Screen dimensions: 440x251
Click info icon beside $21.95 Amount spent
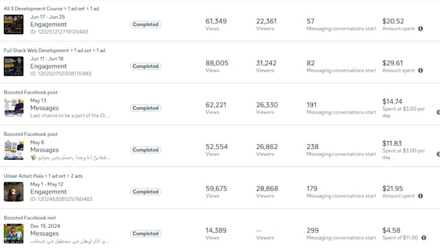(421, 196)
